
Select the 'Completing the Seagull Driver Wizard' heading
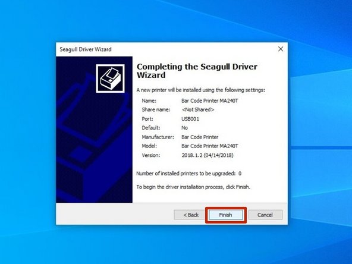click(197, 71)
